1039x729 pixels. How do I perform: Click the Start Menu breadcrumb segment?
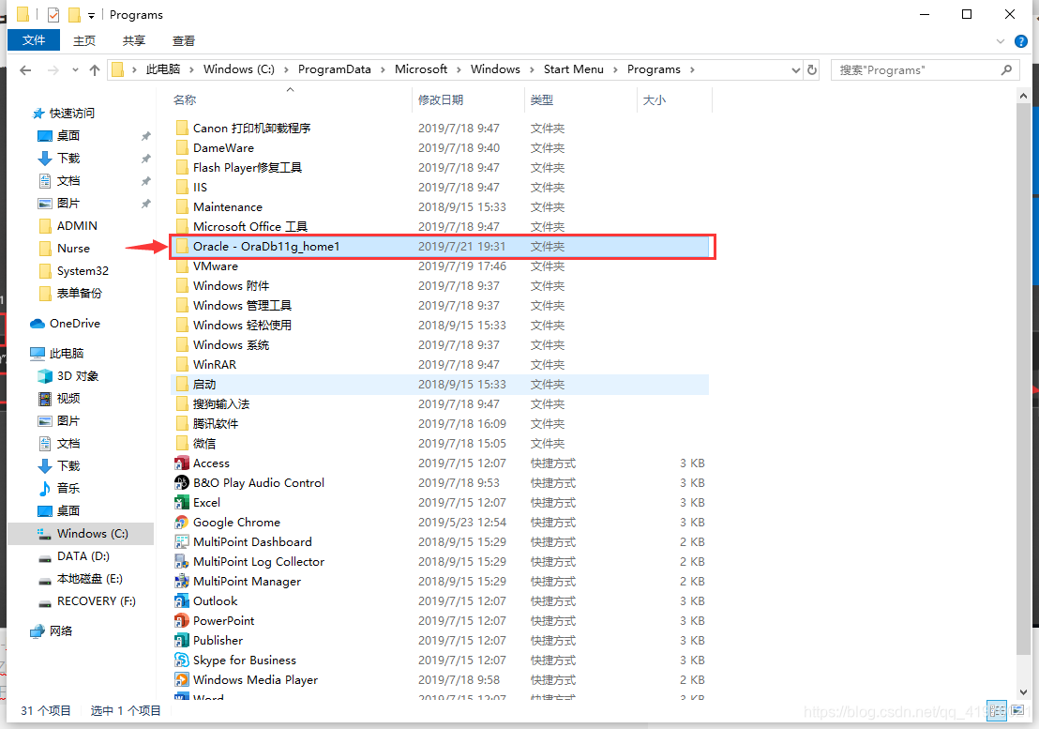(x=573, y=69)
